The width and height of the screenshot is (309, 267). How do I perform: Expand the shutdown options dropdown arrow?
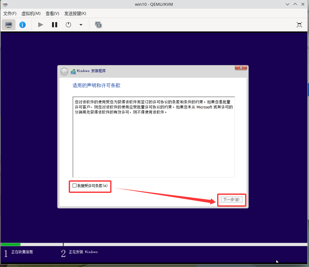81,25
